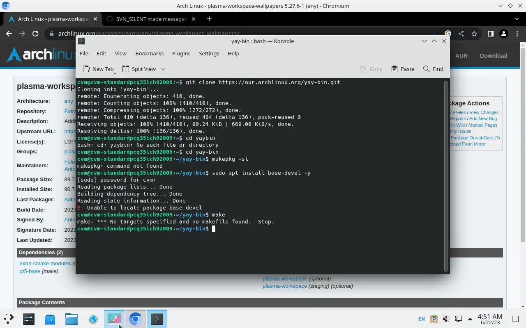Reload the Arch Linux page
526x328 pixels.
(x=35, y=34)
